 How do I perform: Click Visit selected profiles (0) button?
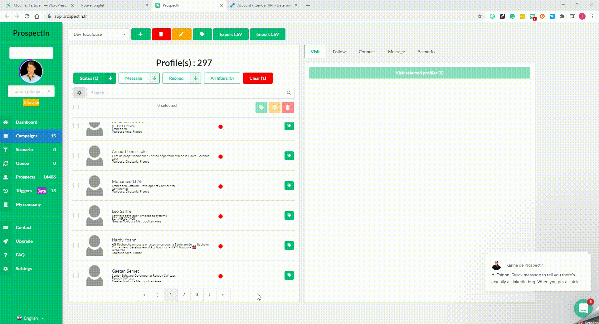click(x=419, y=73)
